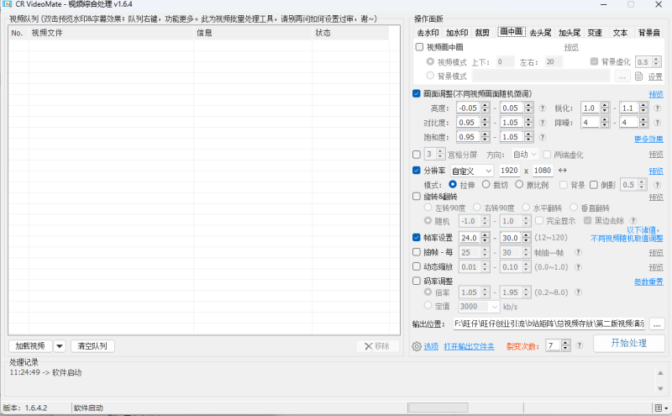Click help icon on 码率 倍率 row

[578, 292]
